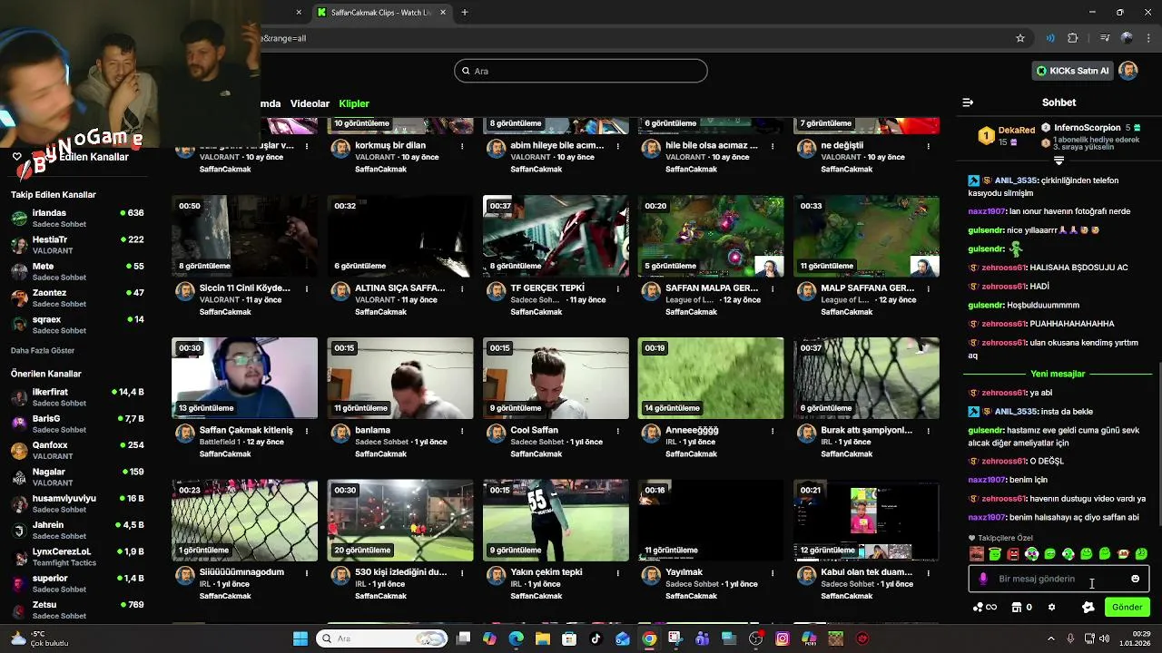Open husamviyuviyu recommended channel
Screen dimensions: 1162x653
click(x=77, y=503)
